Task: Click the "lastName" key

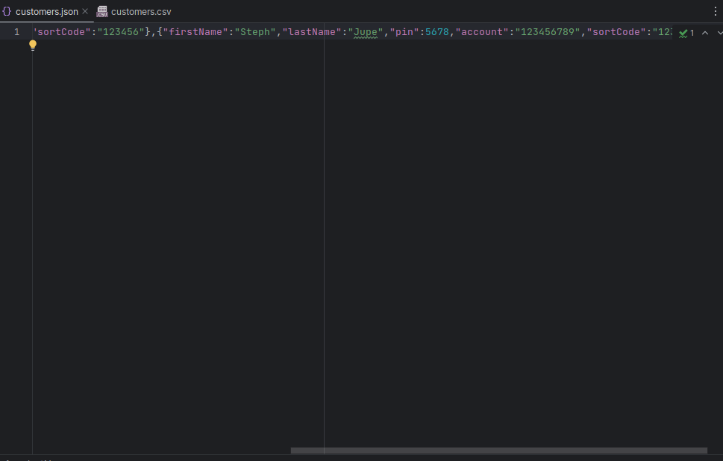Action: (x=312, y=32)
